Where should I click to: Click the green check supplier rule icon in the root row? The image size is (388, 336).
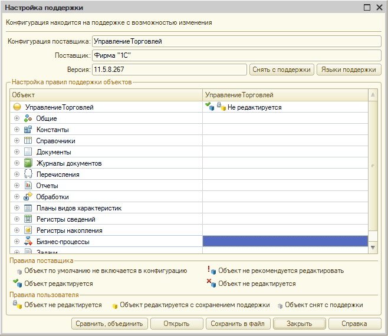click(x=209, y=106)
